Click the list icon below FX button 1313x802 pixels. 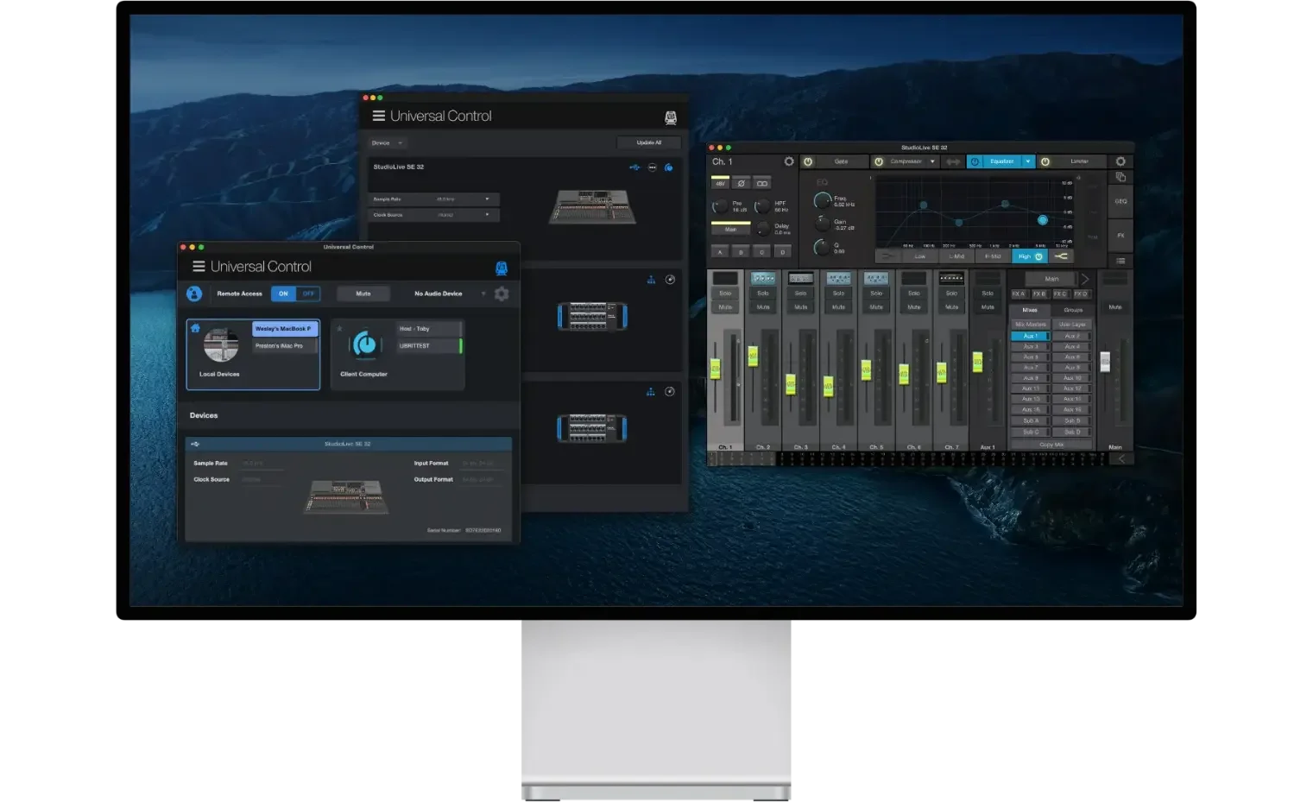pyautogui.click(x=1120, y=261)
